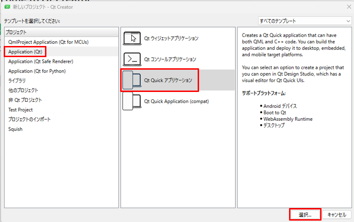Choose Application (Qt for Python) category
This screenshot has width=354, height=222.
point(37,71)
